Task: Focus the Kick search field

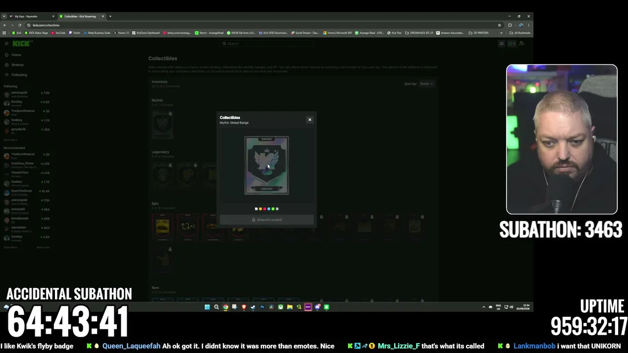Action: [267, 44]
